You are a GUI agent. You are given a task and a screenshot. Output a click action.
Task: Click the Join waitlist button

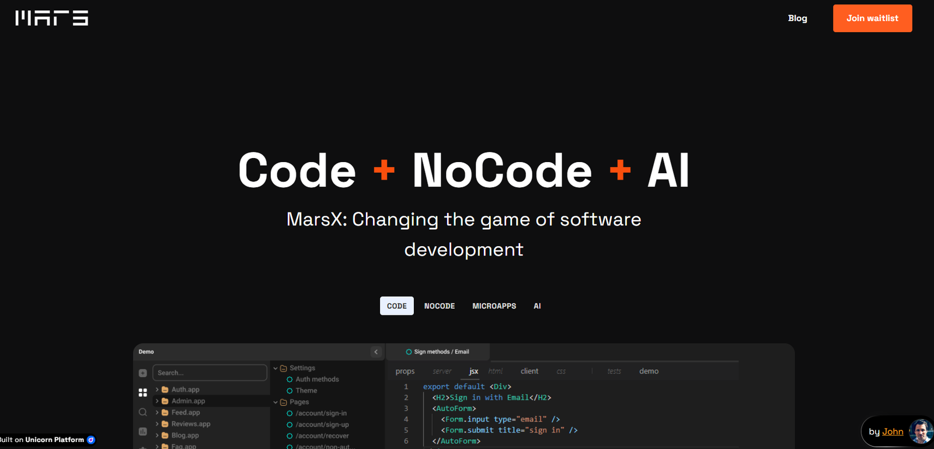872,18
